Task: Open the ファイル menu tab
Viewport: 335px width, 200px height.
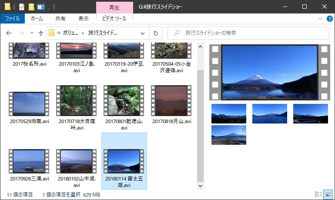Action: pos(13,19)
